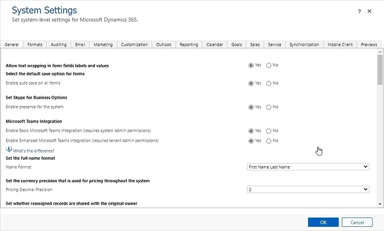
Task: Click the Set the full-name format heading
Action: 31,158
